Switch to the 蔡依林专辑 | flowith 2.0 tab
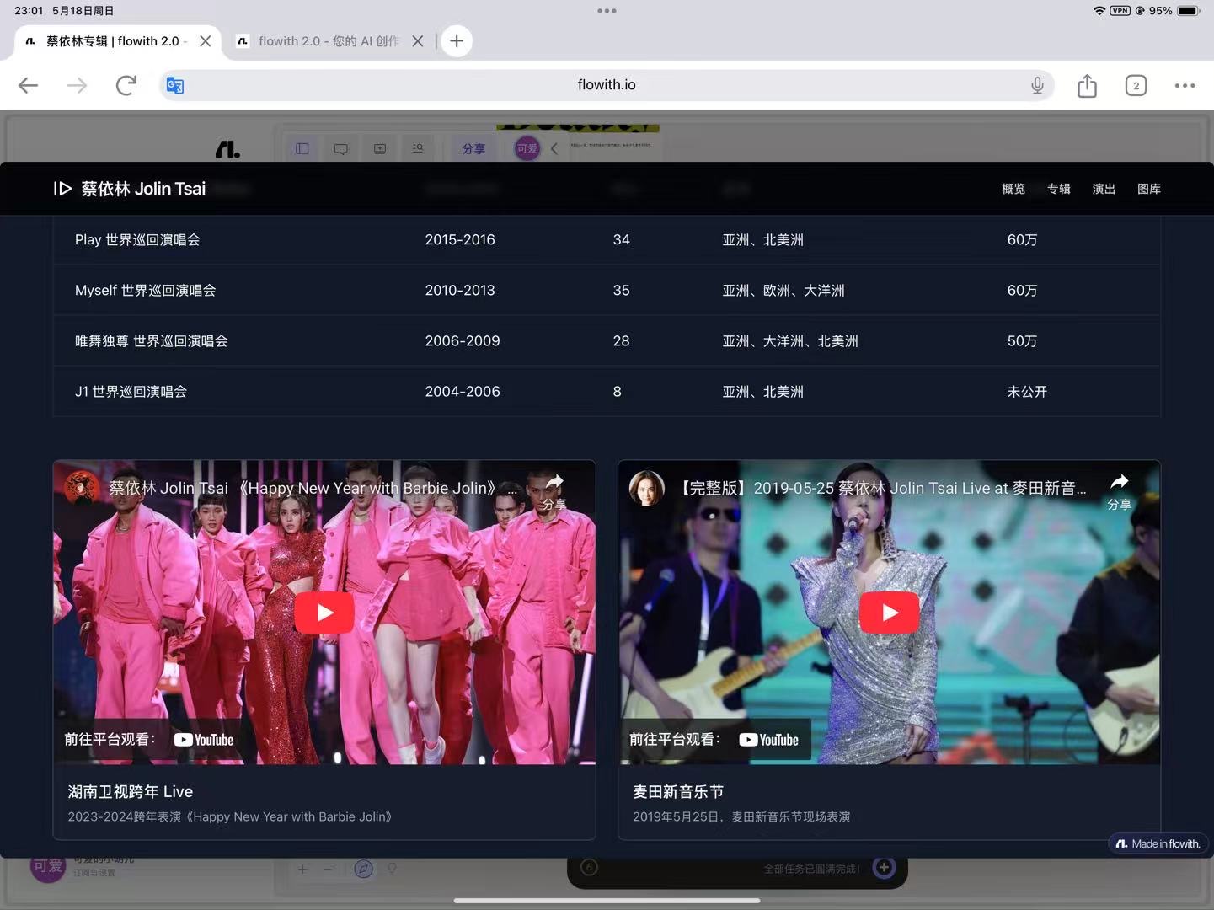 coord(116,40)
